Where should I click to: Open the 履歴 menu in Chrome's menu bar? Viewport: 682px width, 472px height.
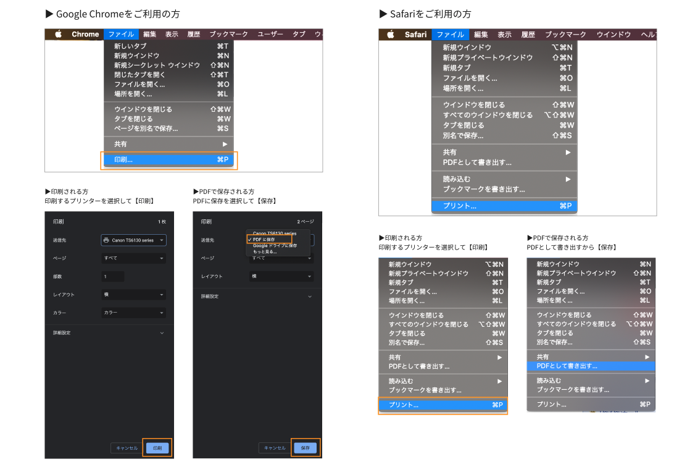[x=194, y=34]
